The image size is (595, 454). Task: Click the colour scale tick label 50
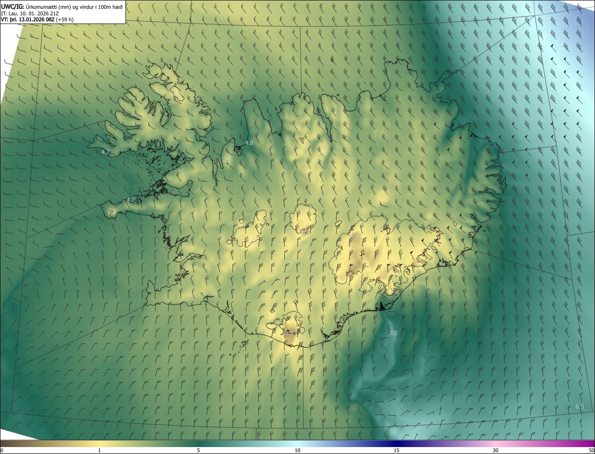pos(591,450)
